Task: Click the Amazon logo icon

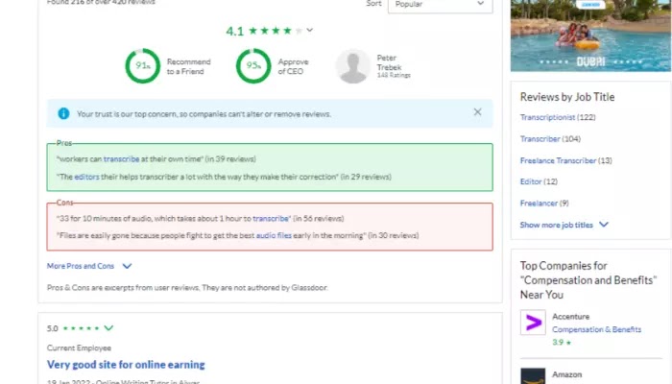Action: click(x=533, y=376)
